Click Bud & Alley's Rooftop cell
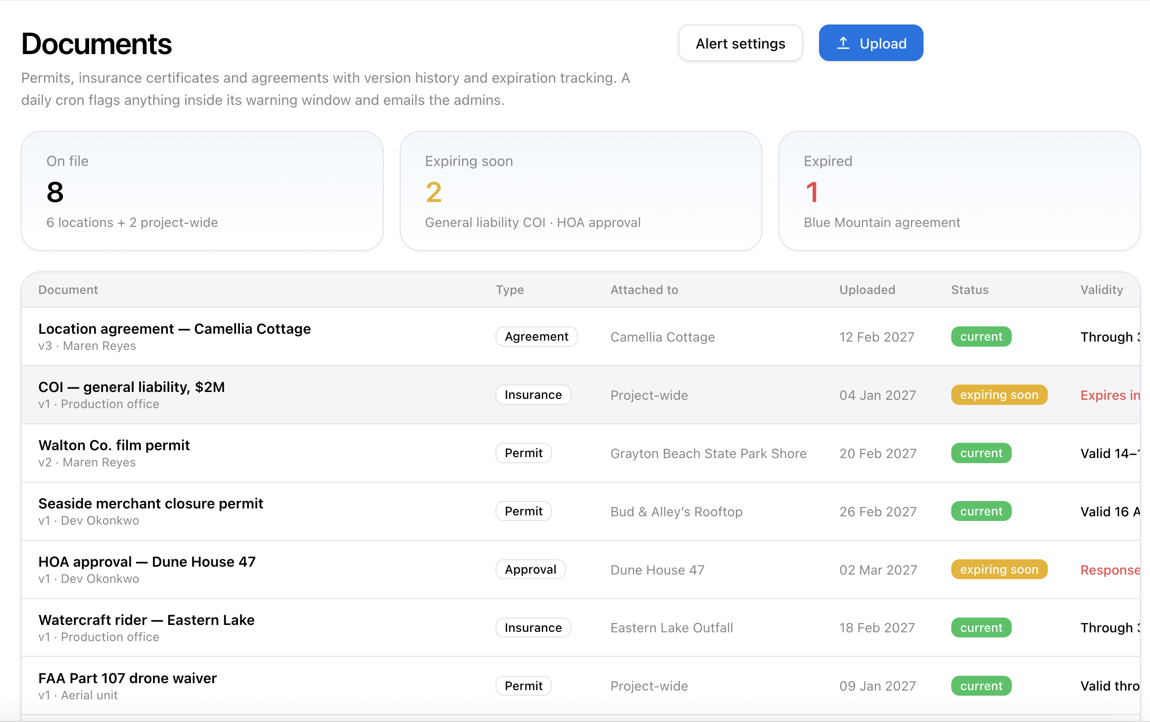The image size is (1150, 722). [676, 511]
